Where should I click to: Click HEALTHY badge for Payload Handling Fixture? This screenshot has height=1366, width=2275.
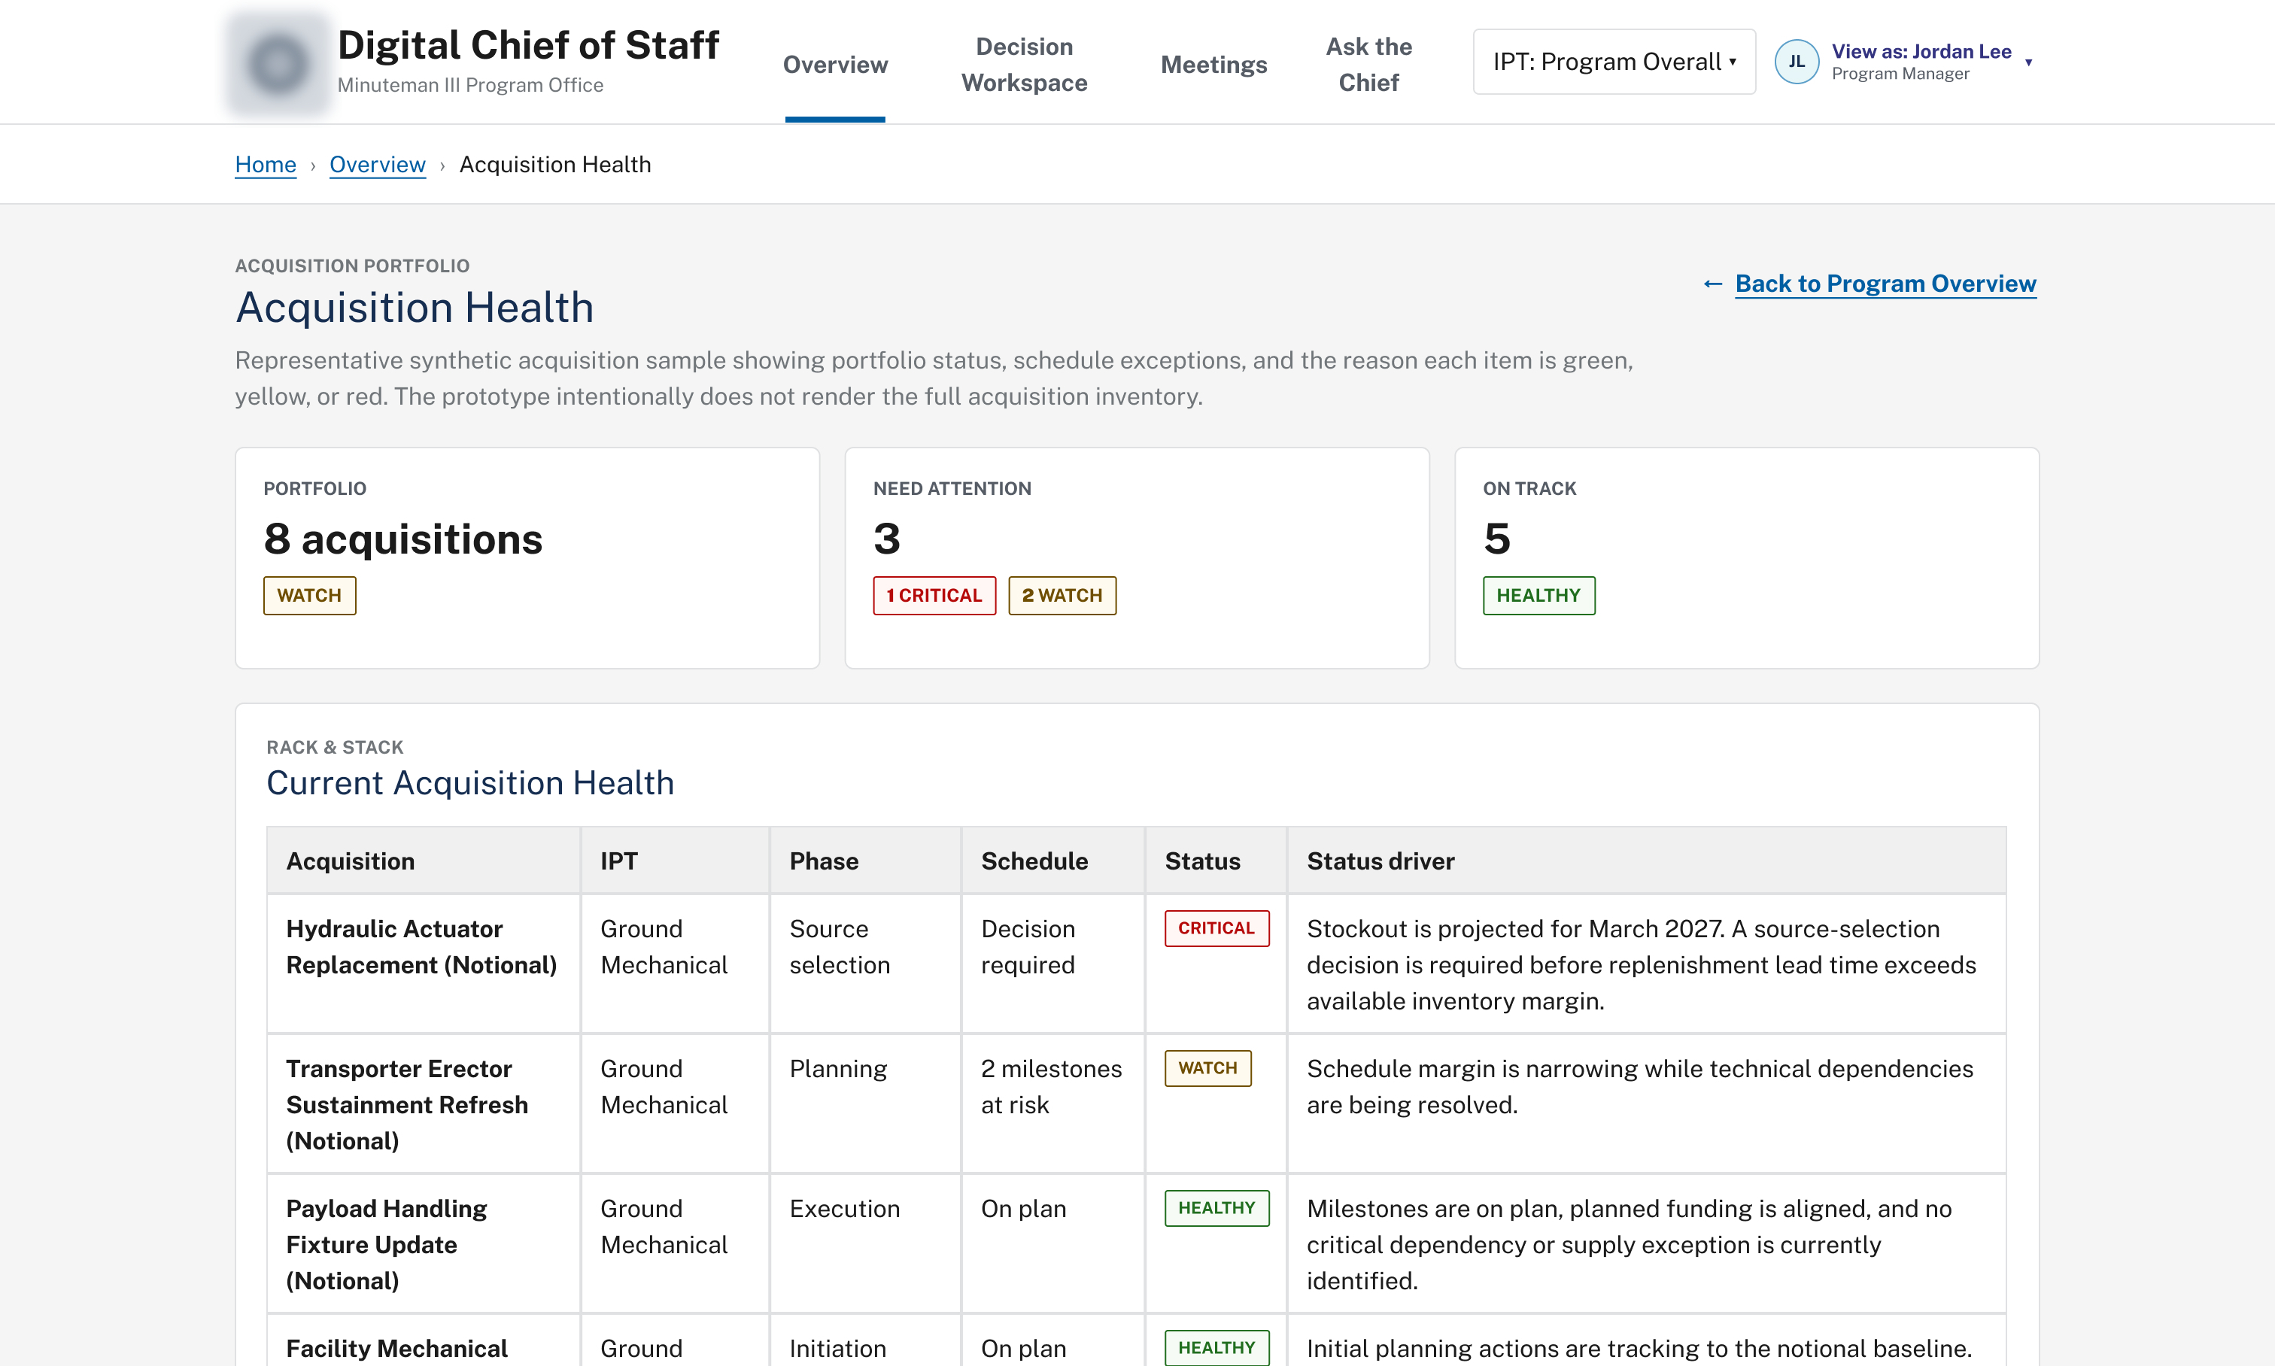pos(1216,1208)
